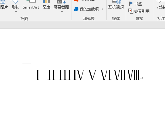
Task: Click the 书签 text label
Action: (138, 4)
